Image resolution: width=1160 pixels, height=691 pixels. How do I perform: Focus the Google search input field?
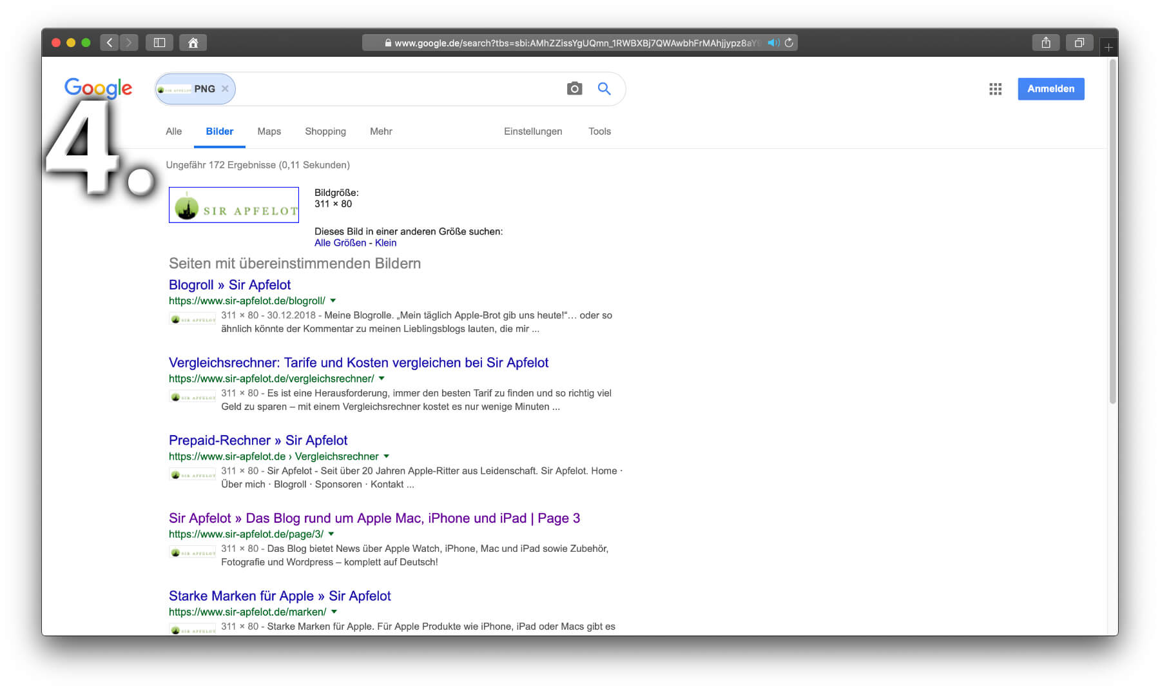point(400,89)
